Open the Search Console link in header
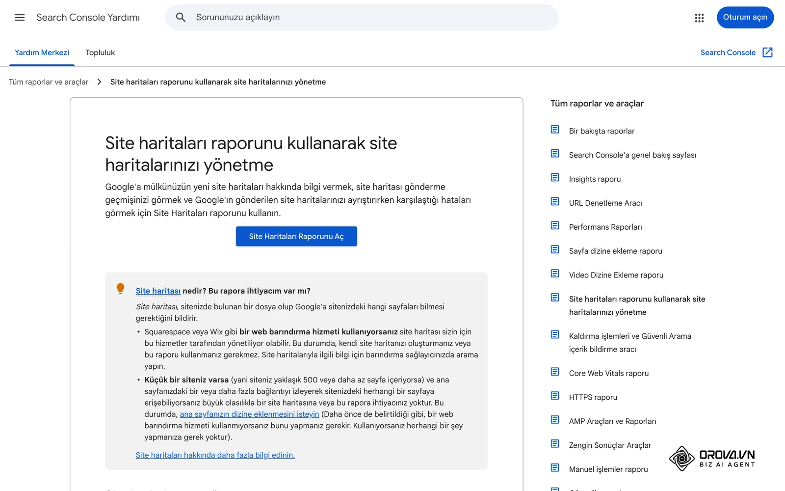 [728, 53]
